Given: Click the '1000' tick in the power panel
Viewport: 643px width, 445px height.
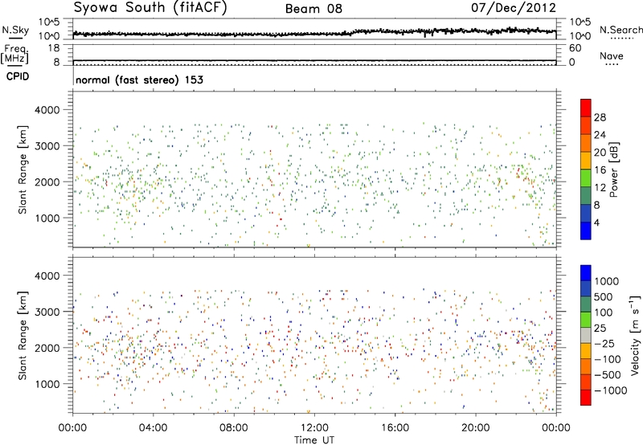Looking at the screenshot, I should [47, 218].
